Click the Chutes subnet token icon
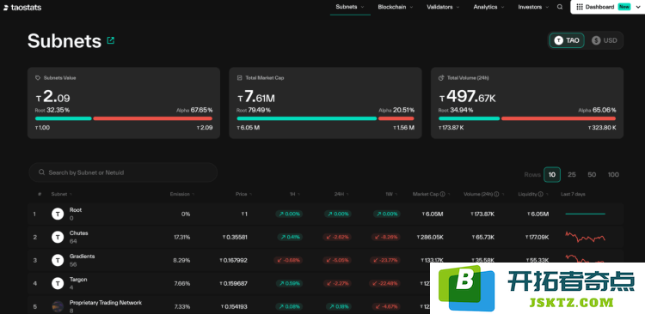 58,237
